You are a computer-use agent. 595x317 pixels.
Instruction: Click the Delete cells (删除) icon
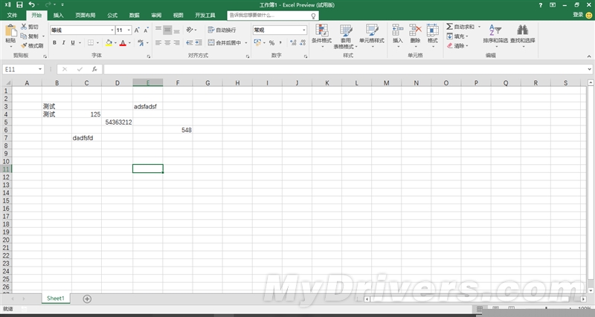(415, 30)
